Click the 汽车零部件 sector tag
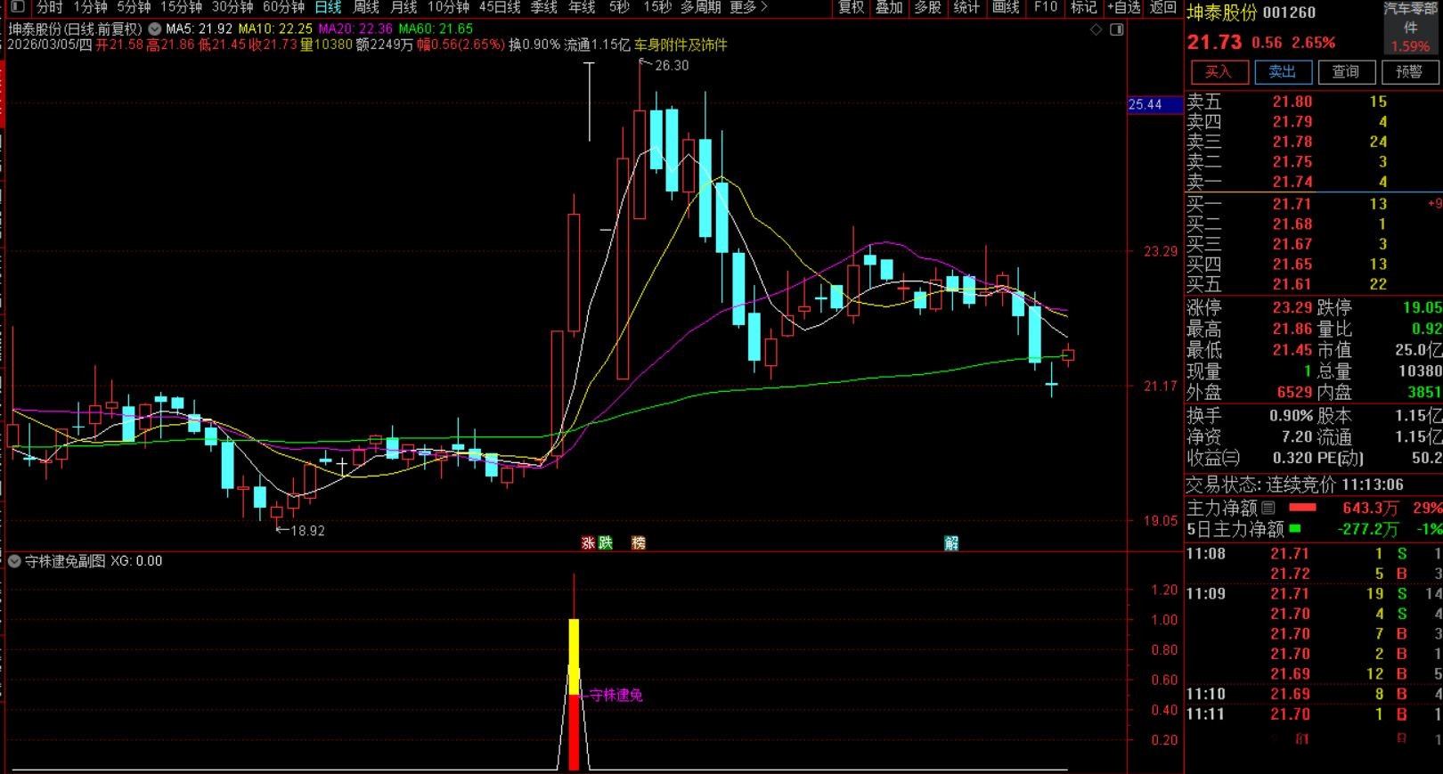The width and height of the screenshot is (1443, 774). coord(1409,18)
